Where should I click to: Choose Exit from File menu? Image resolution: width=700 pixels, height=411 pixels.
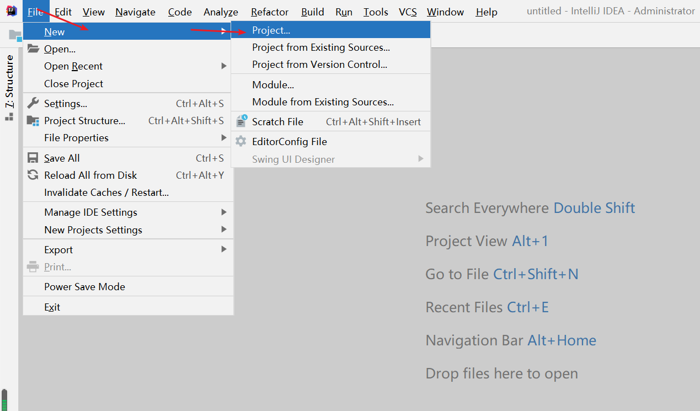127,307
